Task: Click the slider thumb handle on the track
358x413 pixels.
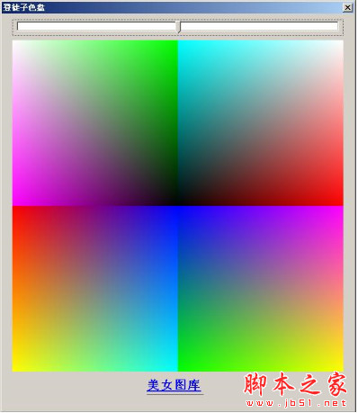Action: tap(179, 27)
